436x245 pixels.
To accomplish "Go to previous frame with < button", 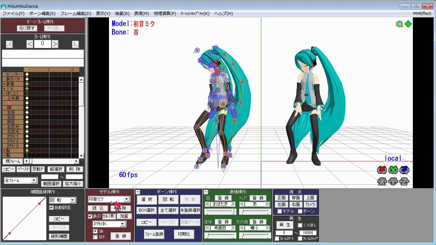I will pos(30,44).
